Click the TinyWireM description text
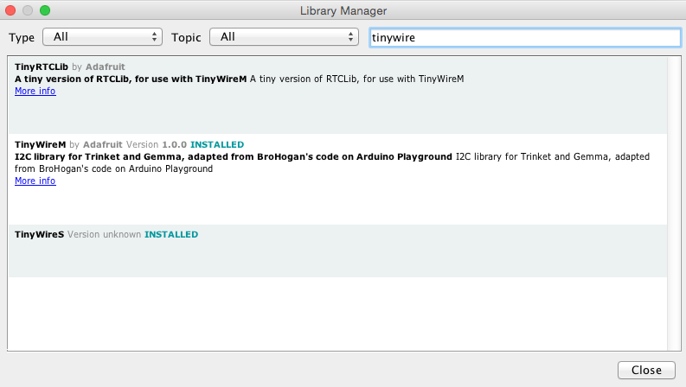The height and width of the screenshot is (387, 686). 332,162
